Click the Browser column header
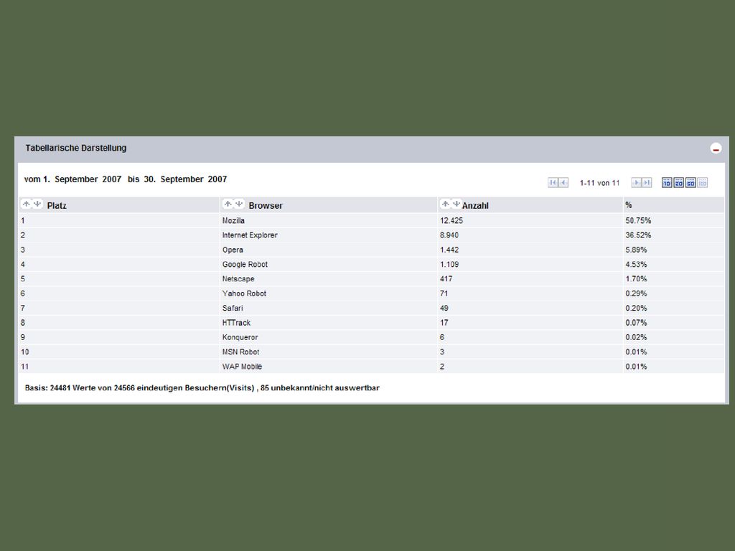This screenshot has width=735, height=551. [x=266, y=206]
